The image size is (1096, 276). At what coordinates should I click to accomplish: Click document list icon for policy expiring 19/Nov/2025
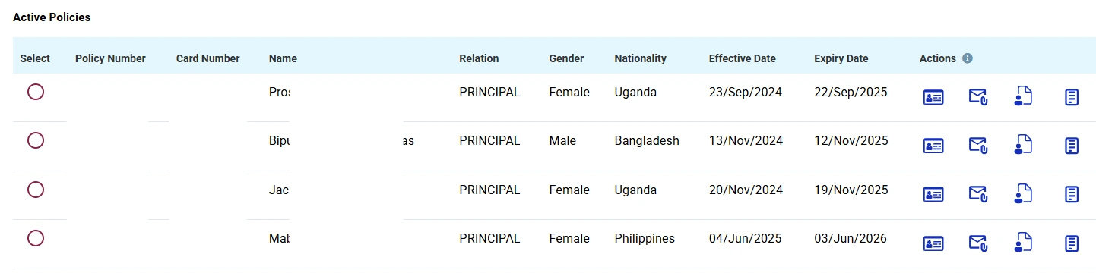1072,194
